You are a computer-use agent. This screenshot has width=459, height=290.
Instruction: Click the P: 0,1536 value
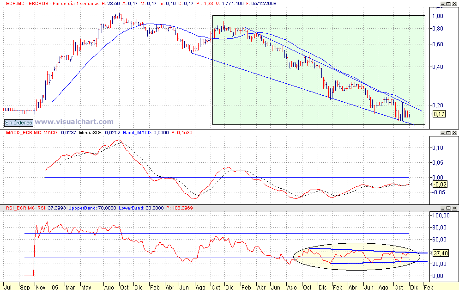(x=182, y=133)
